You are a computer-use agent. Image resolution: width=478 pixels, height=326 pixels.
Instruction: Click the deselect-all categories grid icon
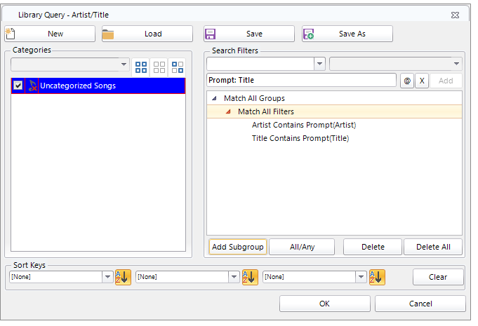159,67
